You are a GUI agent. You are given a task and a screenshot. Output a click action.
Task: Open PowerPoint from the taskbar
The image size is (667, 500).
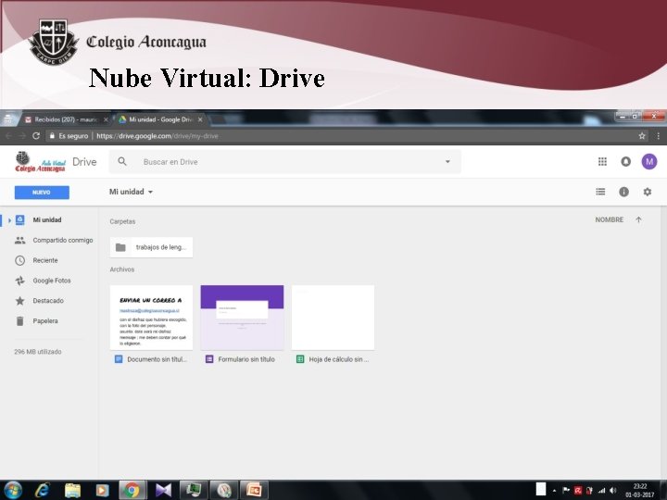(x=254, y=490)
